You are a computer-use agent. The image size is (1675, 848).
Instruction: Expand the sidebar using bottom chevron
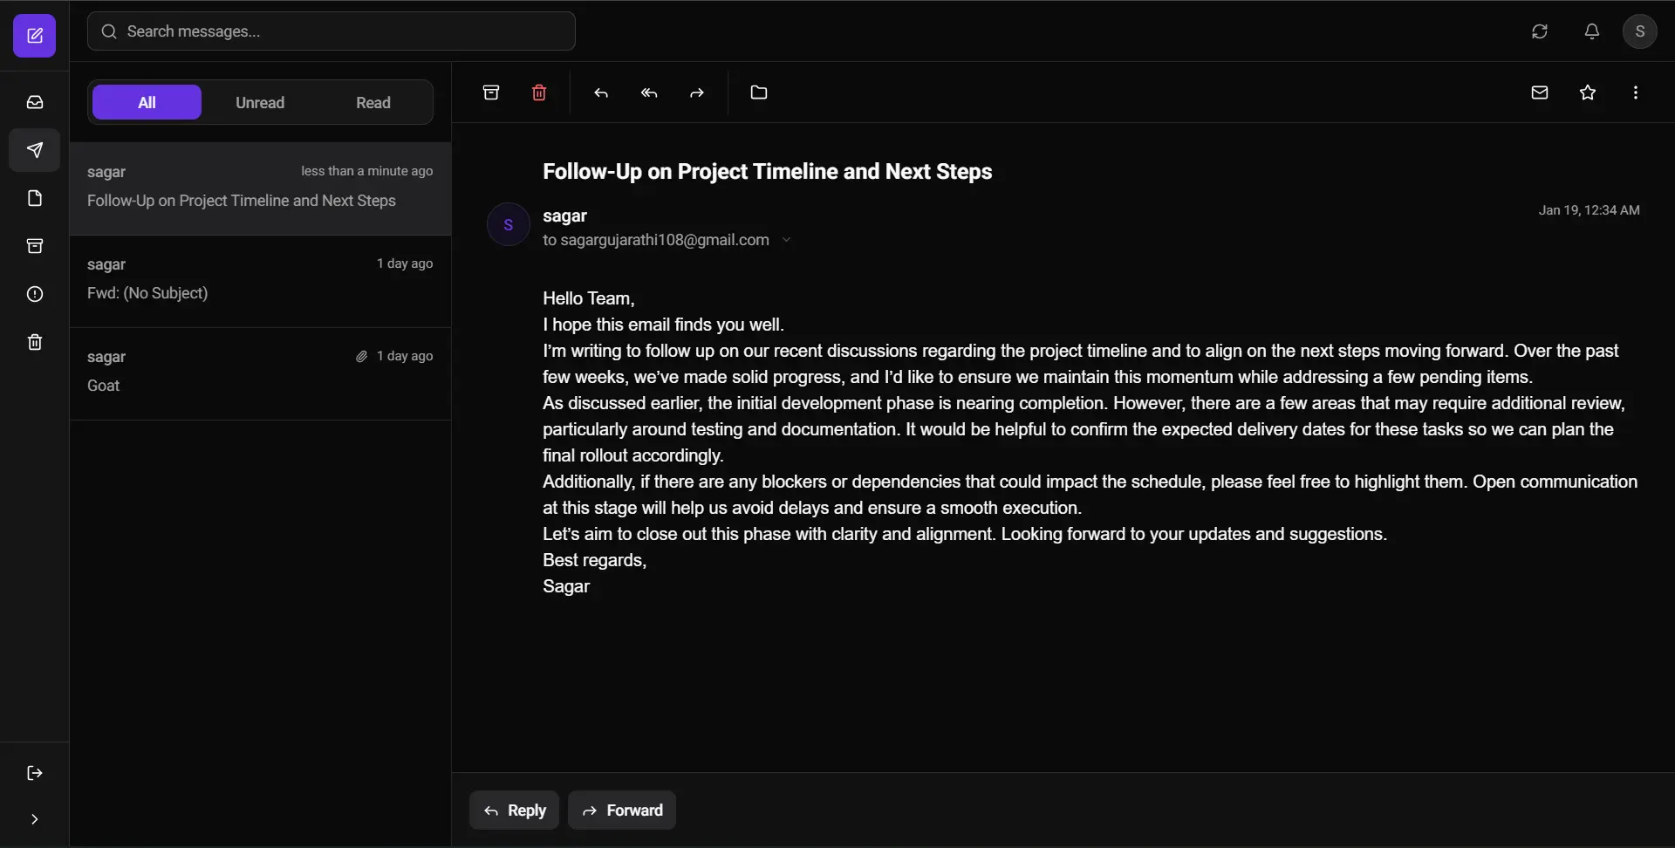pos(35,819)
